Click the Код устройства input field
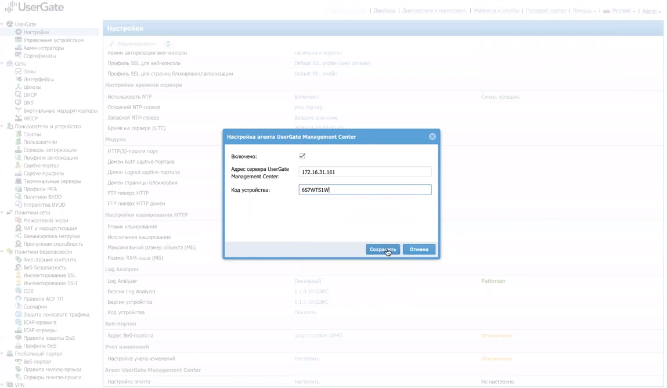667x388 pixels. point(365,190)
